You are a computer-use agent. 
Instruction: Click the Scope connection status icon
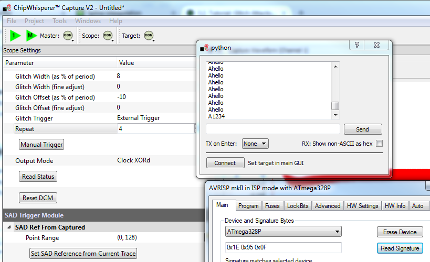pyautogui.click(x=108, y=36)
